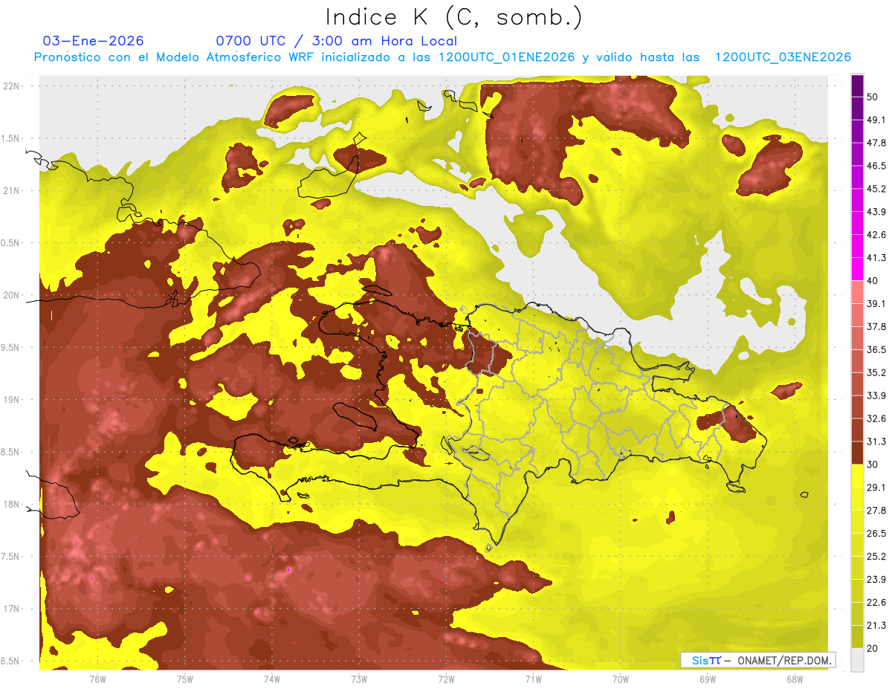Click the 47.8 color scale value
The width and height of the screenshot is (892, 689).
click(x=876, y=143)
